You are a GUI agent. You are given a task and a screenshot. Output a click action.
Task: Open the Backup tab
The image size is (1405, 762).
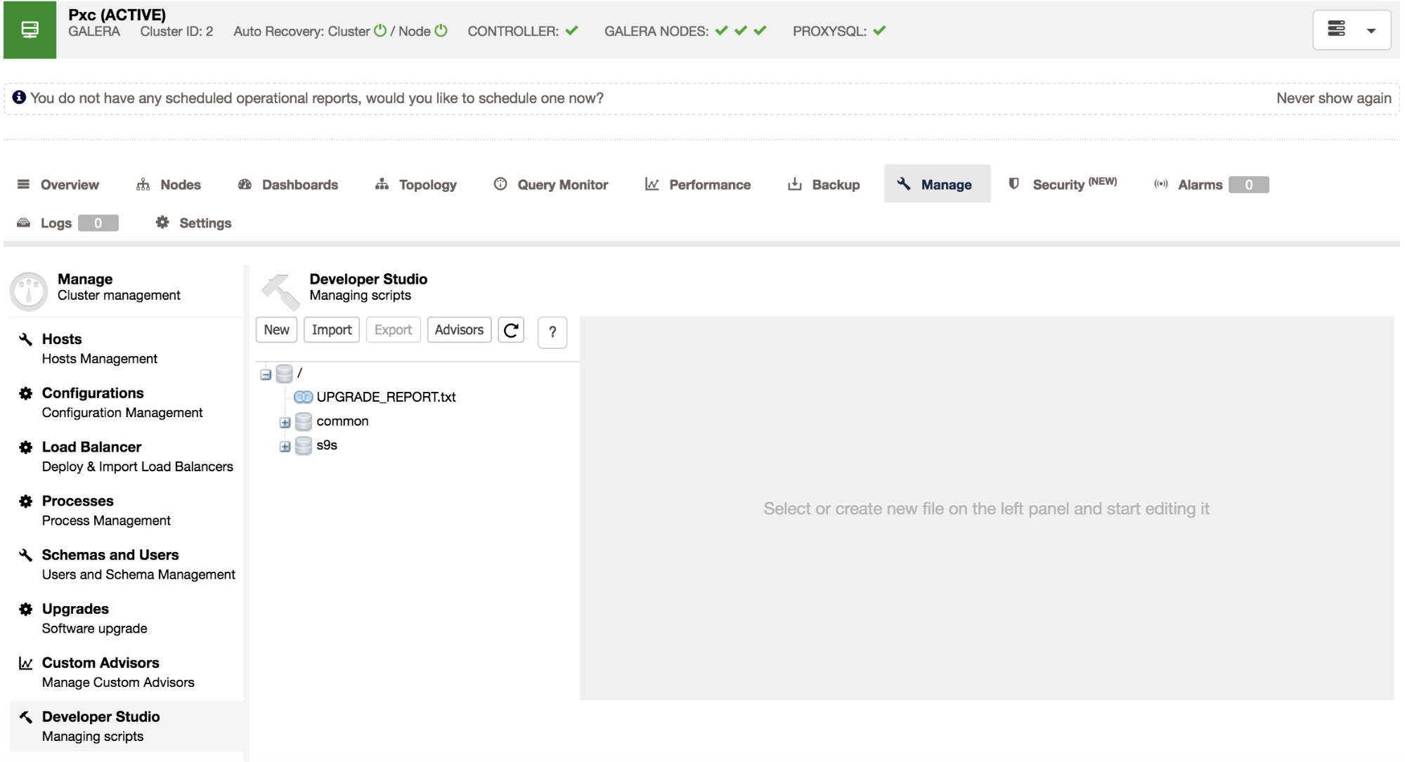click(824, 185)
